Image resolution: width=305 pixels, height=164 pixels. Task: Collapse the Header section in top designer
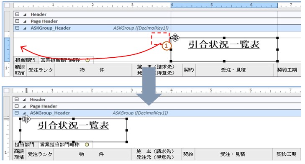point(17,14)
